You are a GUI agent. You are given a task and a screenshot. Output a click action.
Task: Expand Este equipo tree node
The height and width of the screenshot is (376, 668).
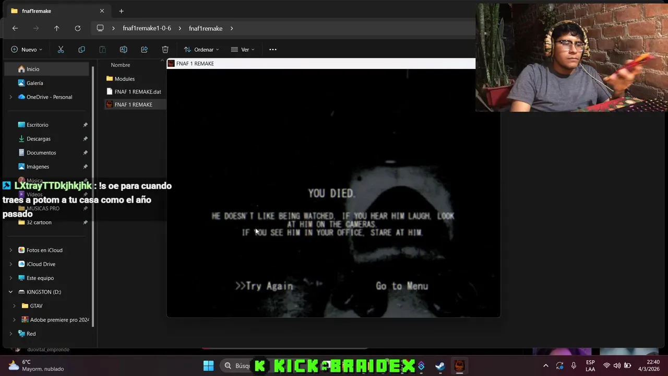click(10, 278)
